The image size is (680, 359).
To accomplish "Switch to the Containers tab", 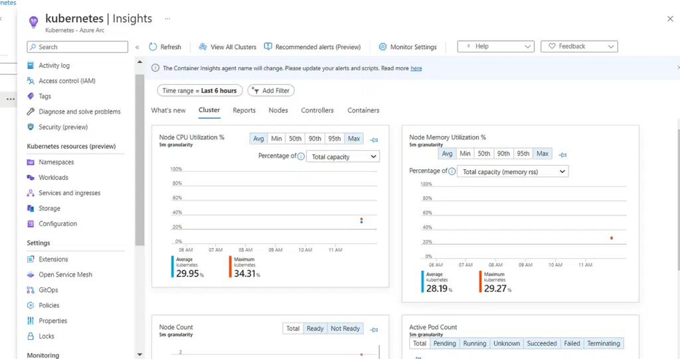I will 363,111.
